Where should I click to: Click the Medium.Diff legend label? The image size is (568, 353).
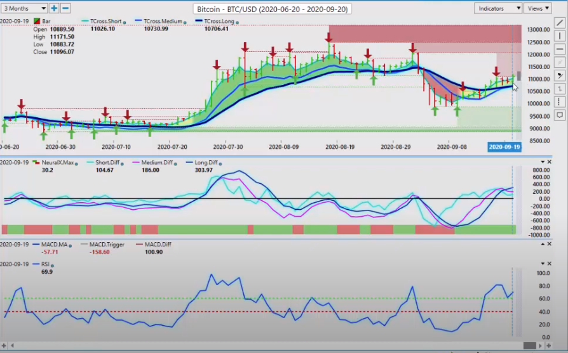click(157, 163)
